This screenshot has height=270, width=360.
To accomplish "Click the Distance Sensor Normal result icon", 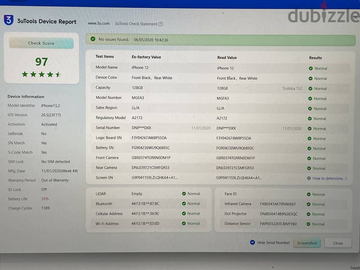I will [x=308, y=224].
